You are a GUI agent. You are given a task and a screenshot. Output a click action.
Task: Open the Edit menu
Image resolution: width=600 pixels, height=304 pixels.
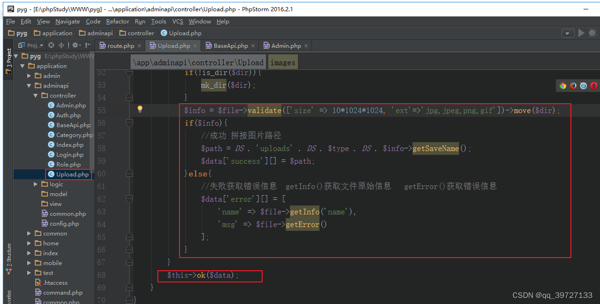pos(26,21)
